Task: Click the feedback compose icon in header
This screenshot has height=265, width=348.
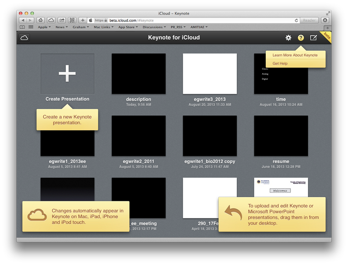Action: [313, 38]
